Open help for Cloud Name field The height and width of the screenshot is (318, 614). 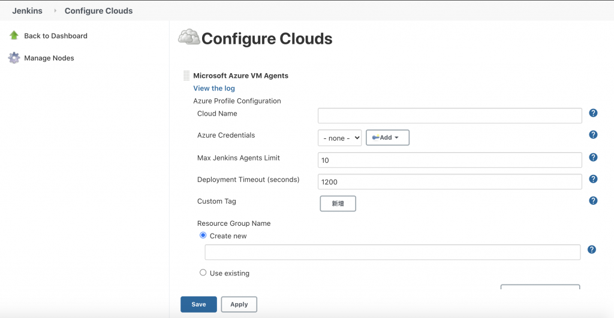[593, 113]
